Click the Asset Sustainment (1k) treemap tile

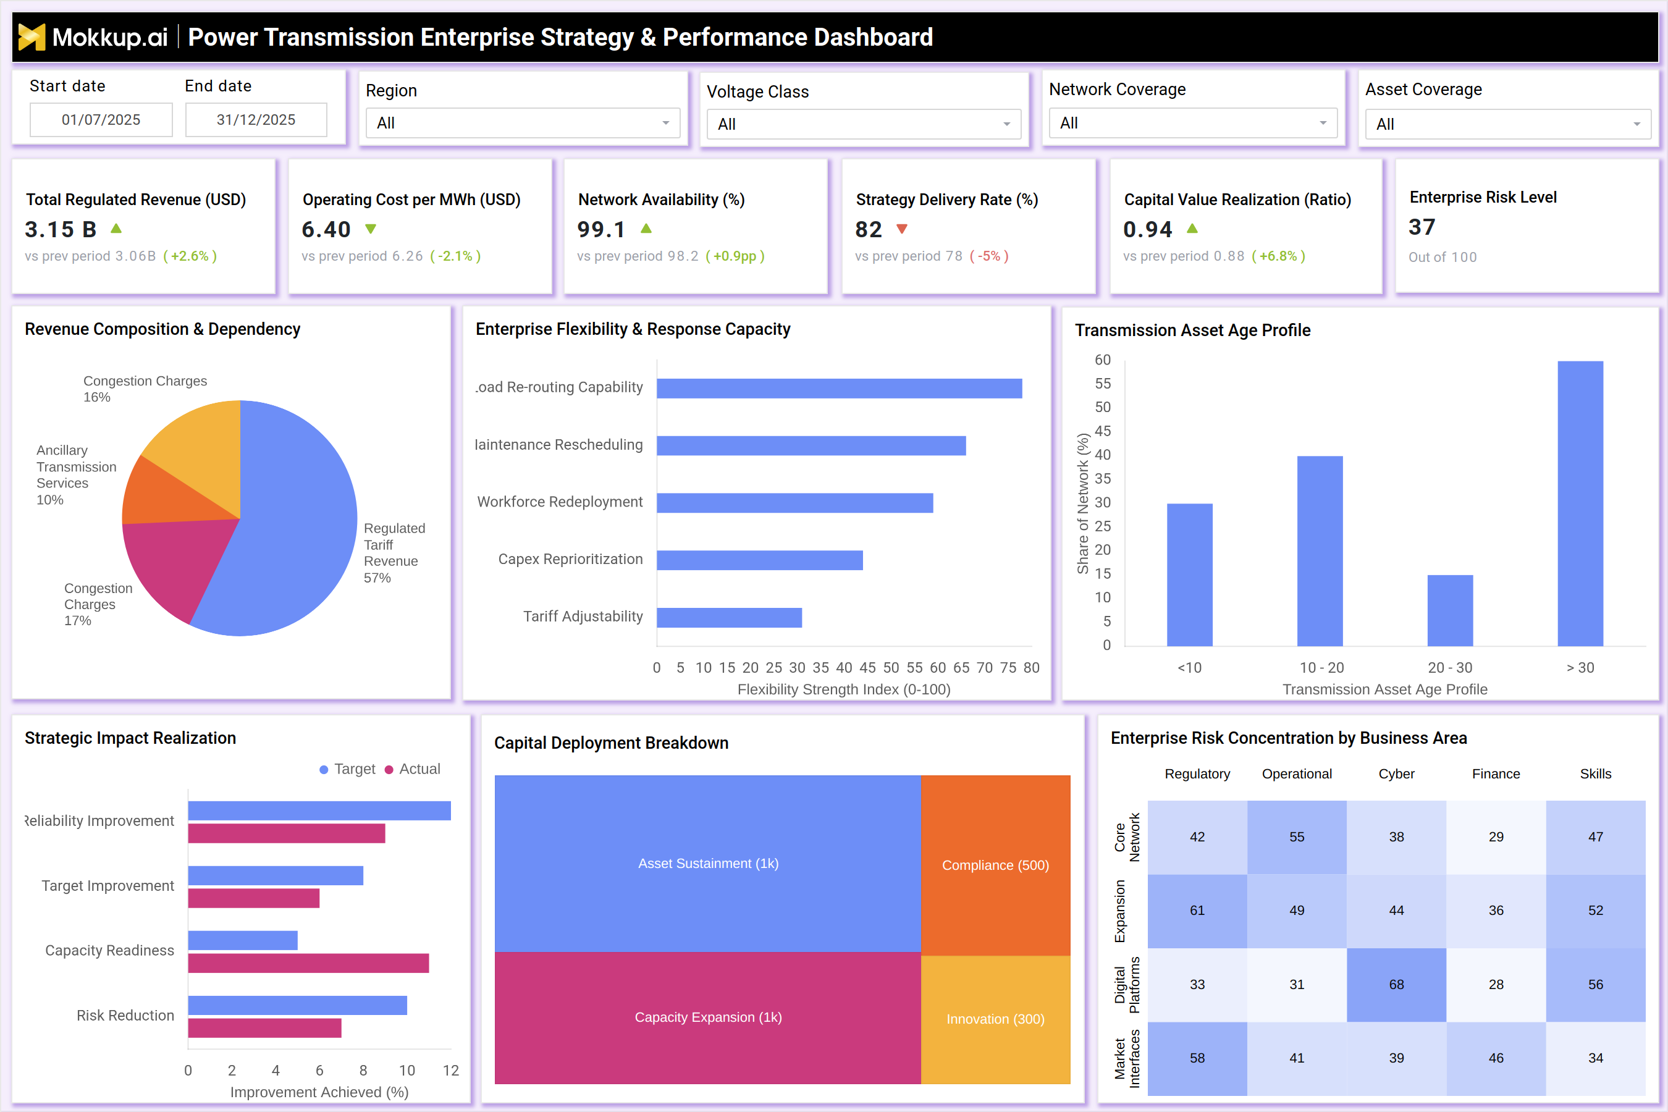coord(708,864)
